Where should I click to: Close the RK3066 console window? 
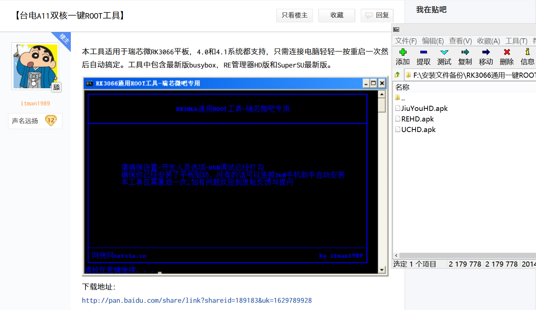pyautogui.click(x=382, y=84)
